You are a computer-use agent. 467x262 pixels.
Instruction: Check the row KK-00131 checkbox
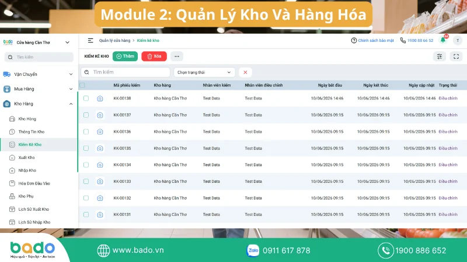coord(86,214)
